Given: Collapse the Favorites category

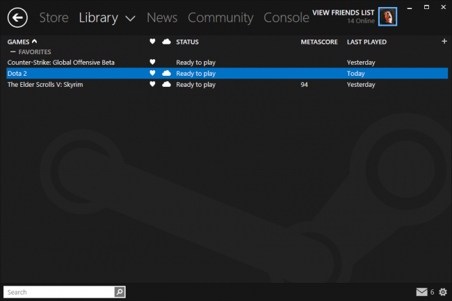Looking at the screenshot, I should (13, 52).
